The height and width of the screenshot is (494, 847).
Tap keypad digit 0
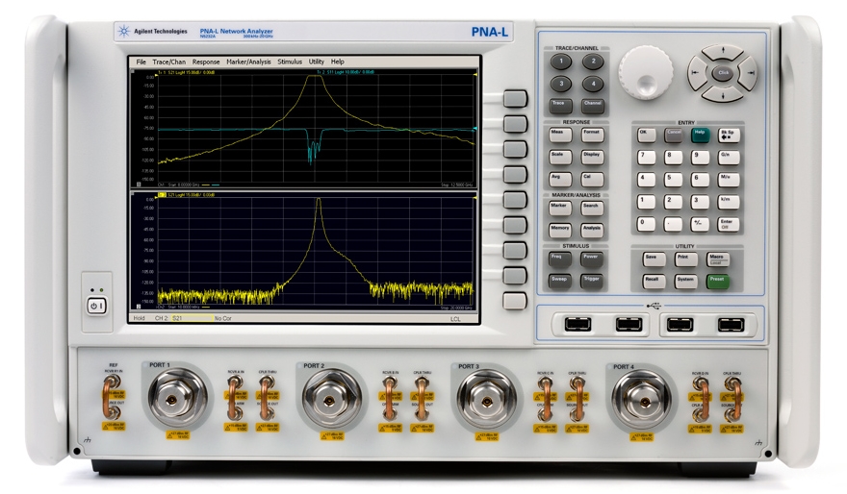click(646, 224)
